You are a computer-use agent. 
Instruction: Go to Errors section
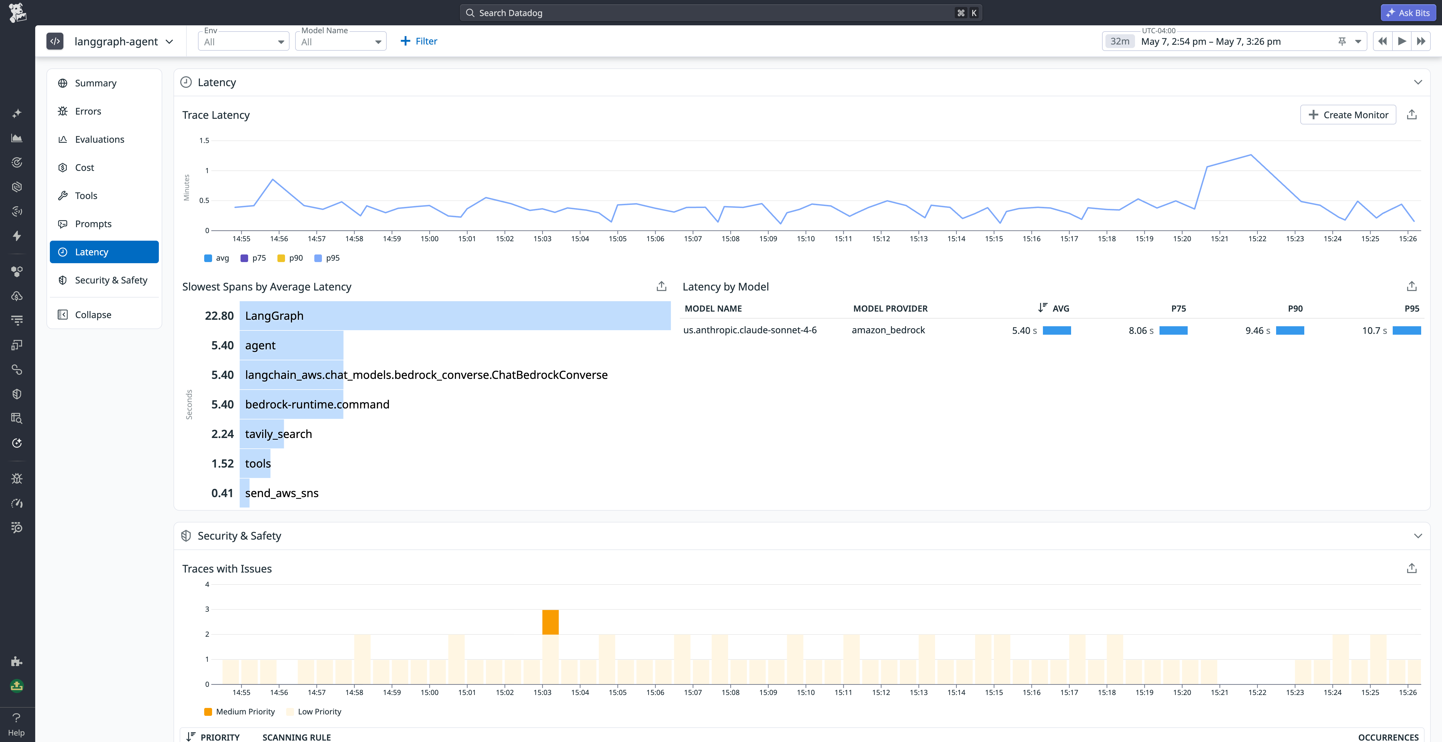tap(104, 111)
